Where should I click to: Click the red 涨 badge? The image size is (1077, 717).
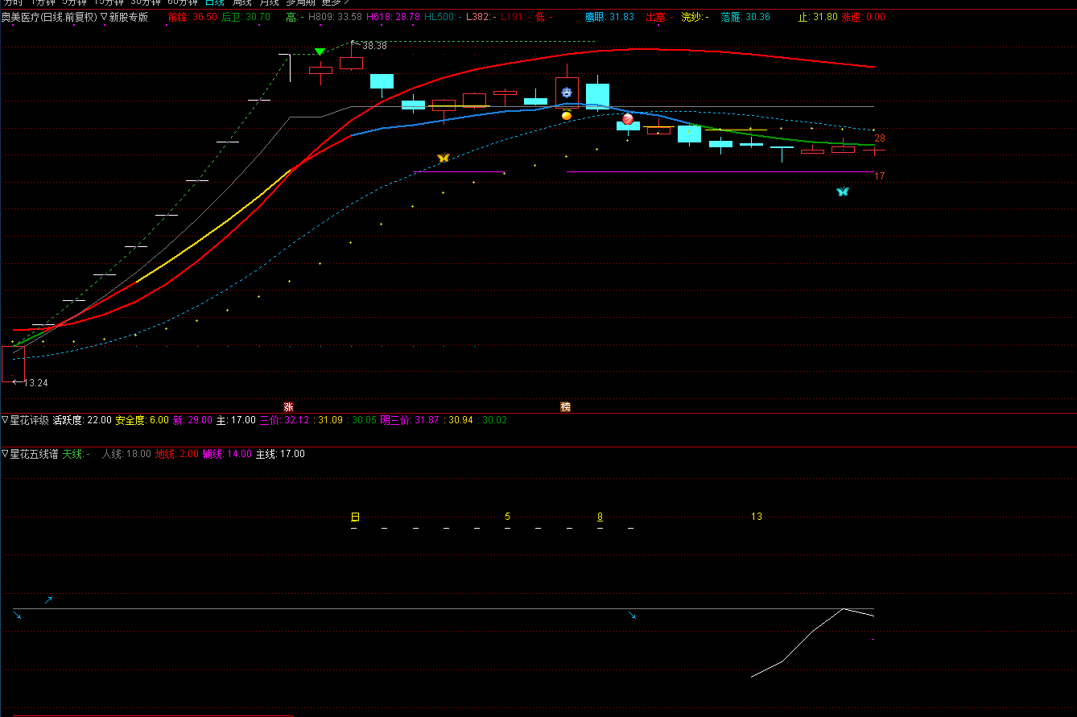(288, 406)
